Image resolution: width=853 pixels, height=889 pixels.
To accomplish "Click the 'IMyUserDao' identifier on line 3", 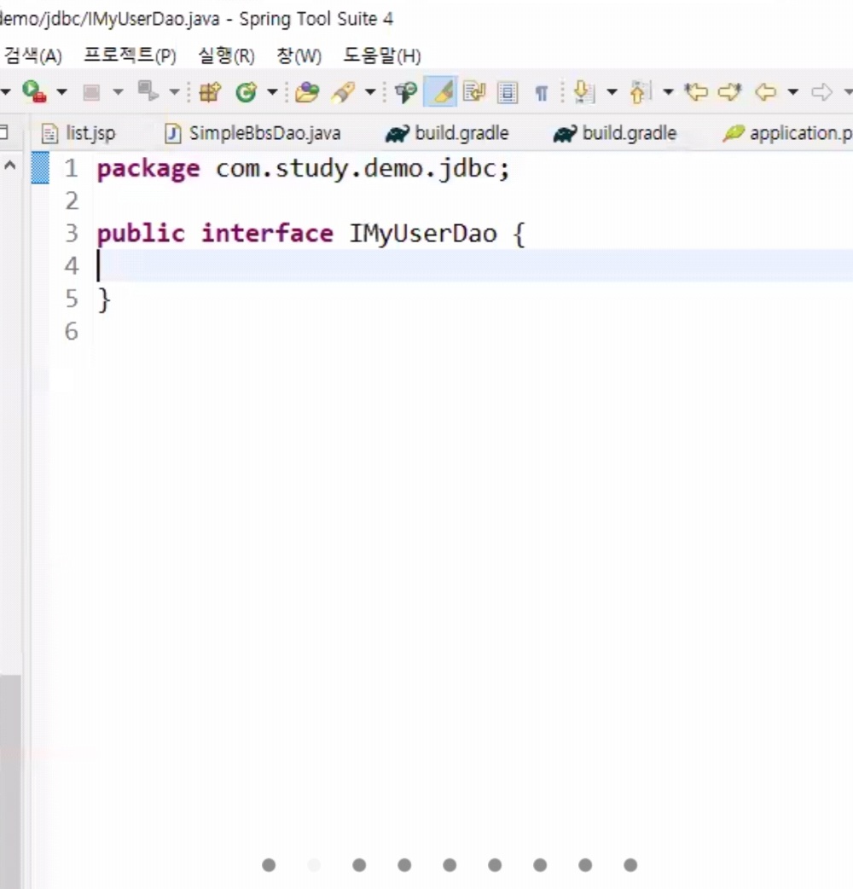I will pyautogui.click(x=423, y=234).
